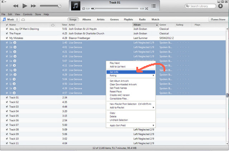Click the arrow icon next to 1a
The height and width of the screenshot is (151, 229).
[x=15, y=43]
